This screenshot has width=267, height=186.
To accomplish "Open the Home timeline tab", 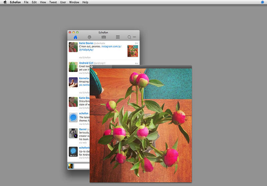I will point(76,37).
